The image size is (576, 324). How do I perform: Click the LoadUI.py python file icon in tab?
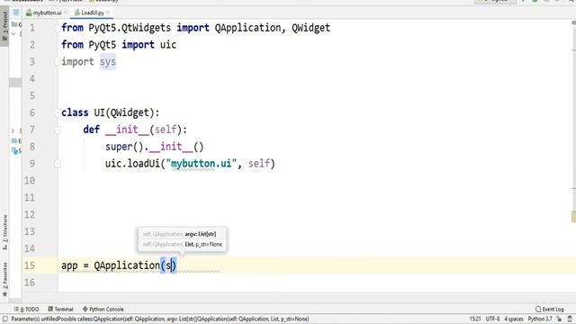(x=77, y=13)
